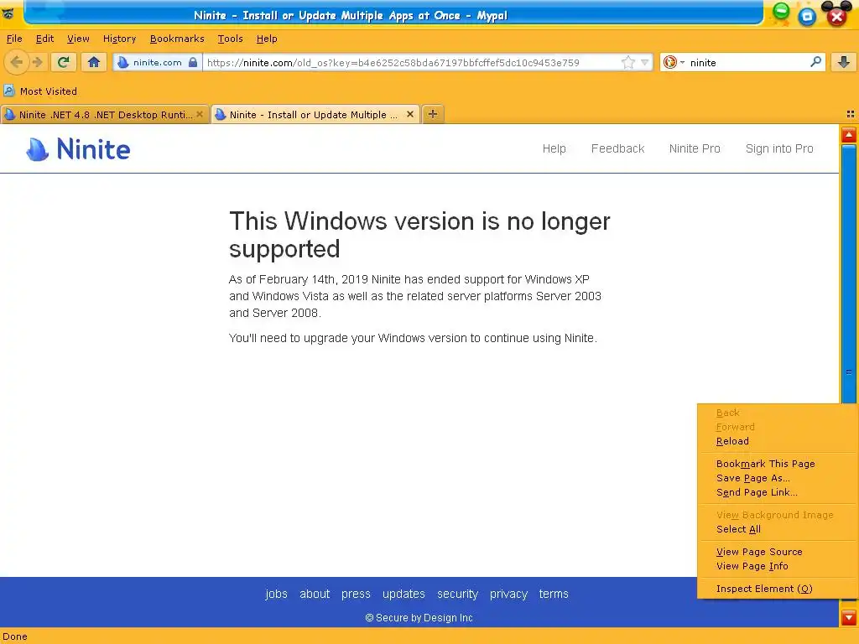Minimize window with the green button
This screenshot has width=859, height=644.
pyautogui.click(x=781, y=12)
